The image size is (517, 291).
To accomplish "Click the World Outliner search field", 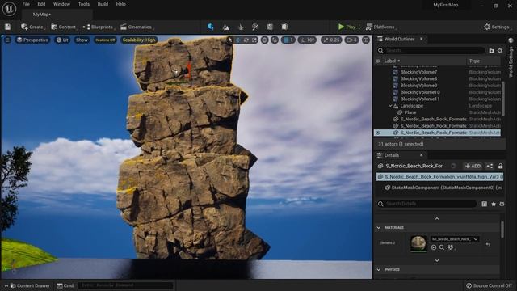I will pos(431,50).
